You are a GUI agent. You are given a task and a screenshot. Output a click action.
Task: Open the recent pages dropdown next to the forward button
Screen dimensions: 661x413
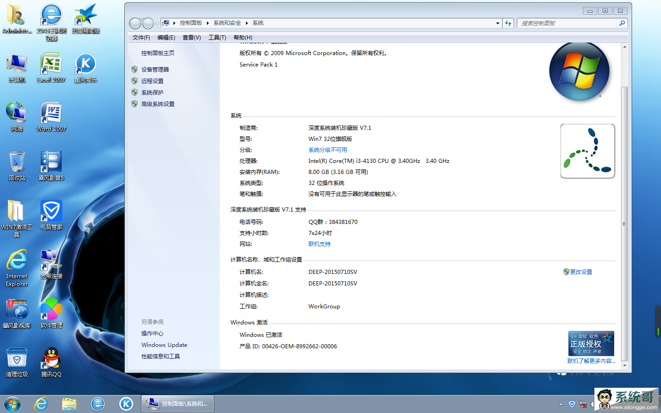click(157, 23)
